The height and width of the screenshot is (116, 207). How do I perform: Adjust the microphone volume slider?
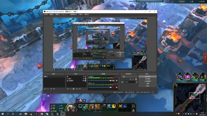click(x=100, y=87)
